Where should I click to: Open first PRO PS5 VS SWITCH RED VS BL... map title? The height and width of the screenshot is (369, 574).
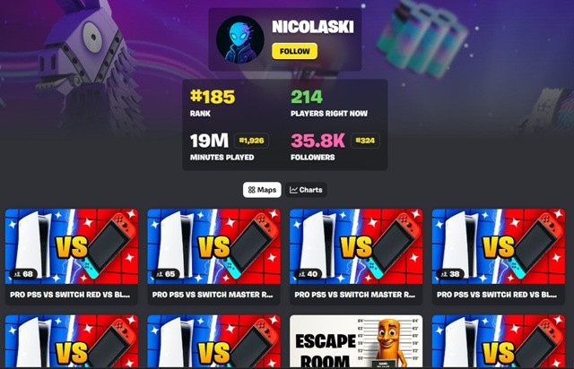click(x=70, y=295)
